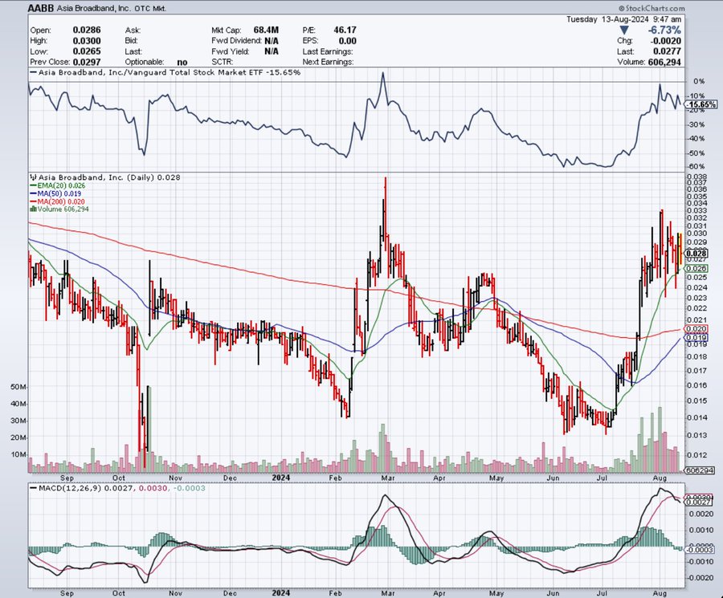Click the Aug label on price chart axis

[660, 478]
